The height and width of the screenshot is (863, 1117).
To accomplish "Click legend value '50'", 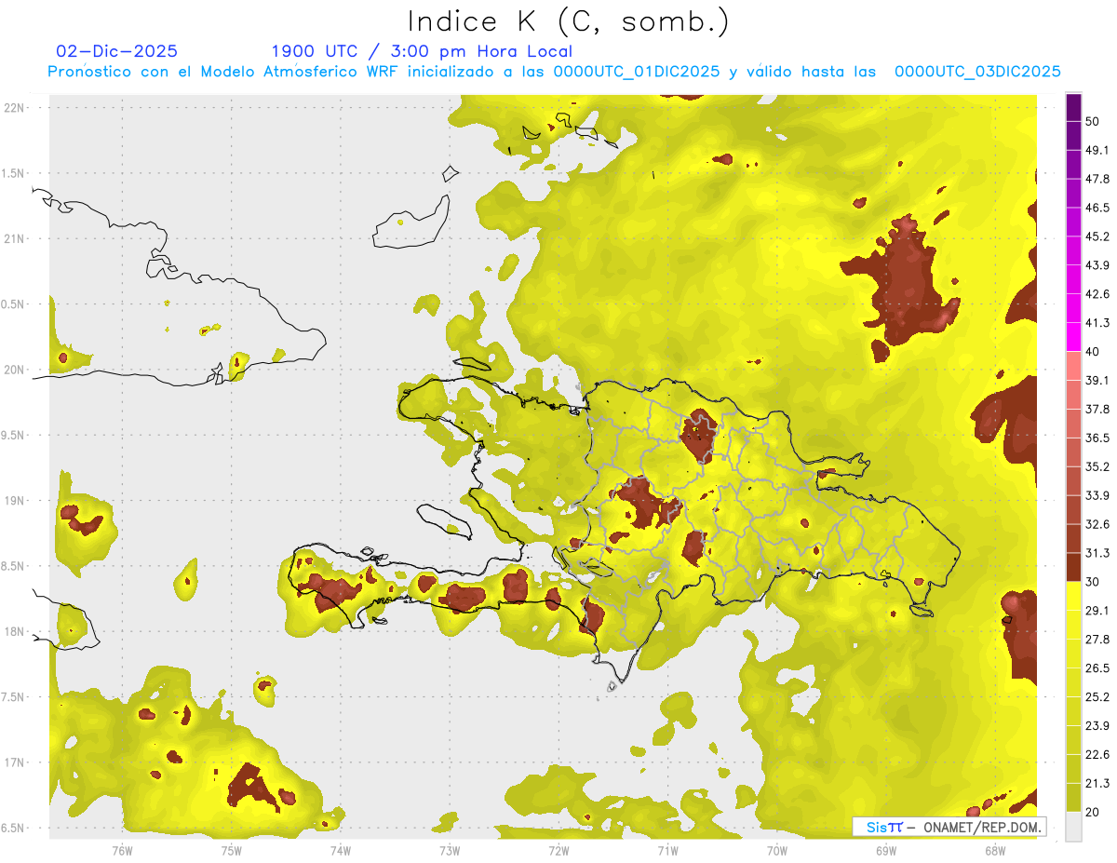I will coord(1094,122).
